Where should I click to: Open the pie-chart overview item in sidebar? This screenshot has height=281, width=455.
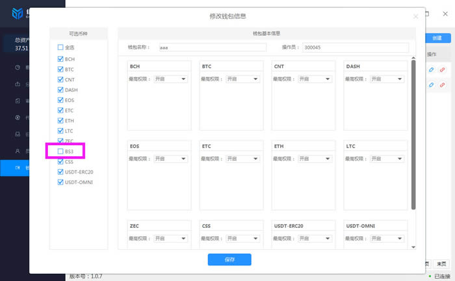tap(18, 68)
